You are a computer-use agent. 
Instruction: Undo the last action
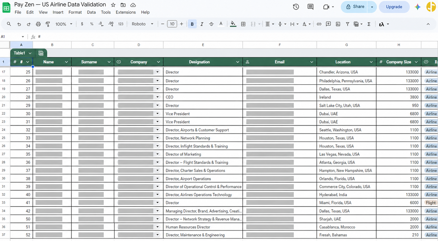(19, 24)
